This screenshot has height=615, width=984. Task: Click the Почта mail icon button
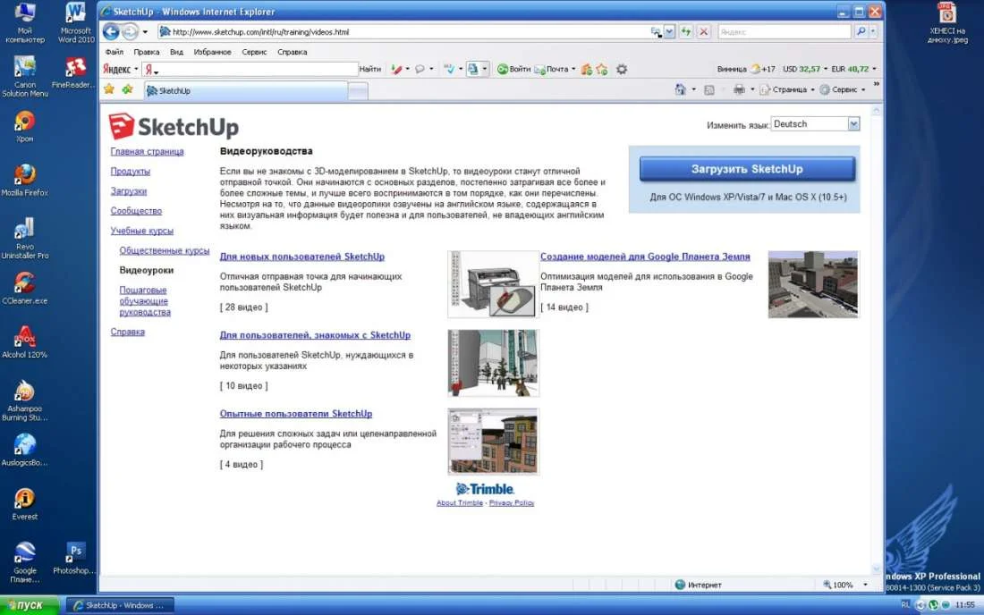pos(552,69)
